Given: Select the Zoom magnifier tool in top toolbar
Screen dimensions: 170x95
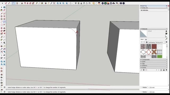Looking at the screenshot, I should point(51,3).
